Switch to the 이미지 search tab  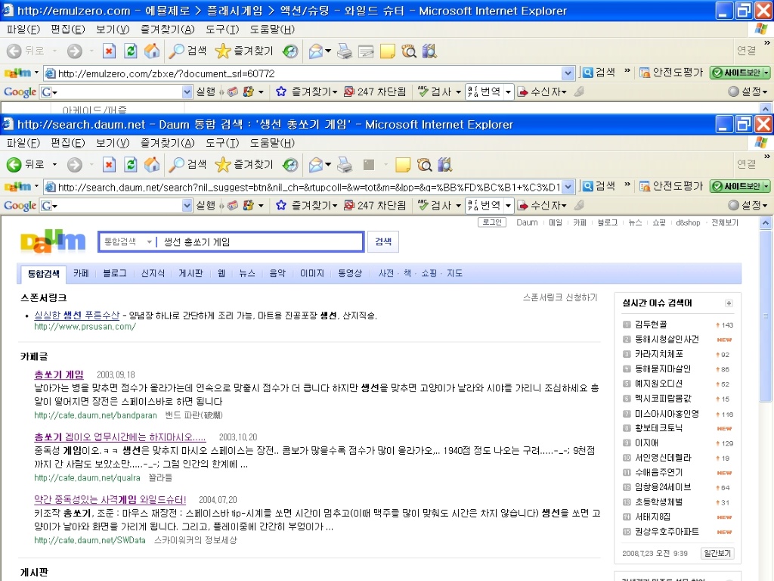[x=312, y=273]
